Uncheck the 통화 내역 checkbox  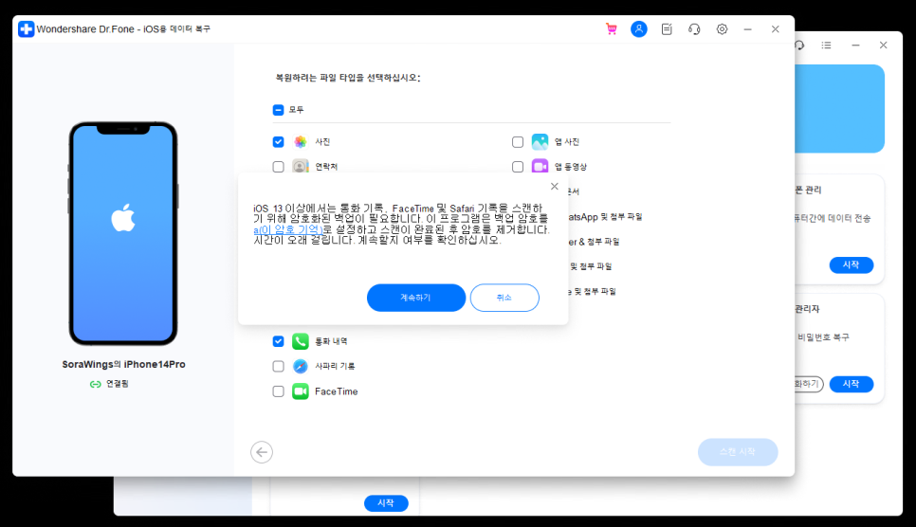coord(278,341)
